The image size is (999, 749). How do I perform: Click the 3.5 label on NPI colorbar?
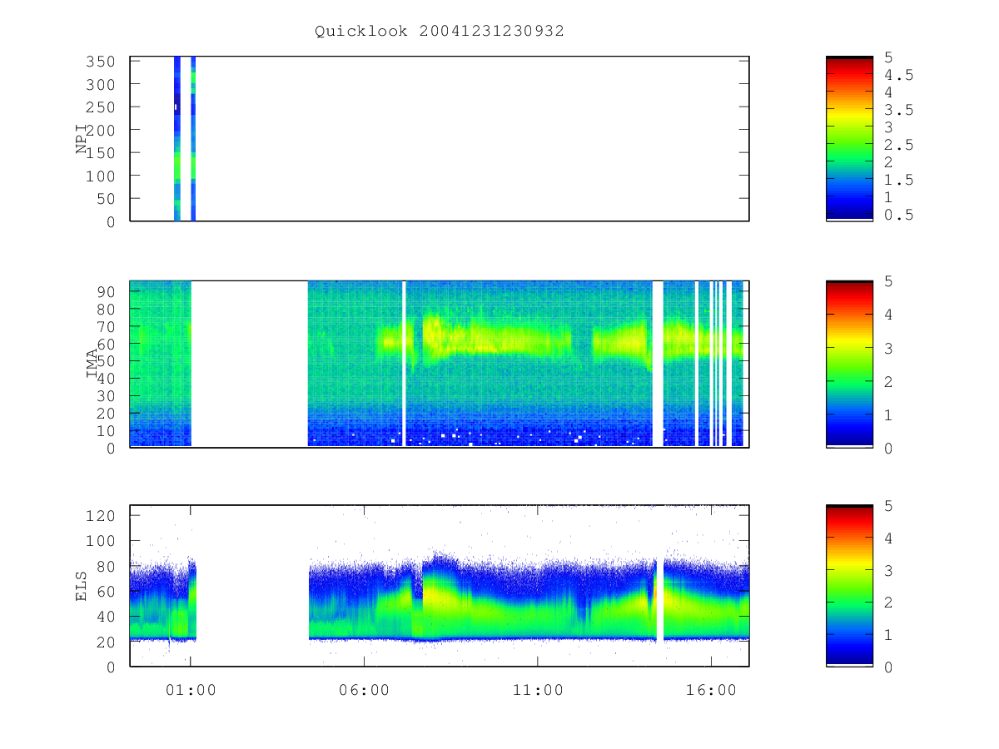898,110
